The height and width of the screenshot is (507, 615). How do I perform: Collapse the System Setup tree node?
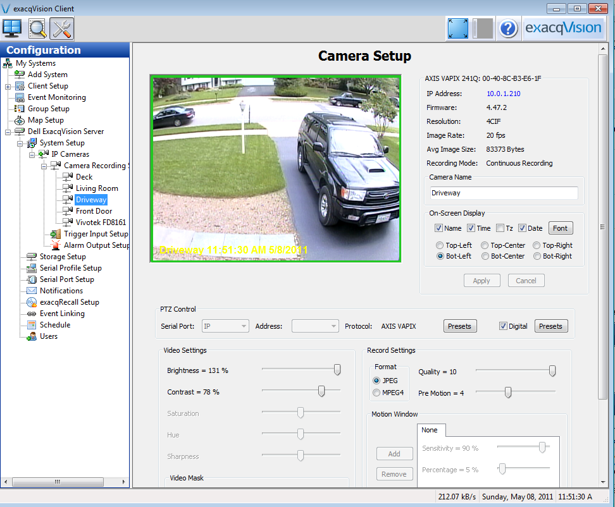pos(20,144)
